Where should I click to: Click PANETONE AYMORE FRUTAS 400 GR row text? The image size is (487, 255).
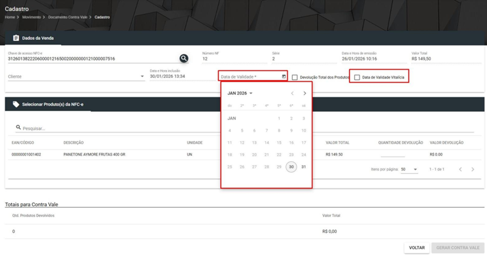point(94,154)
